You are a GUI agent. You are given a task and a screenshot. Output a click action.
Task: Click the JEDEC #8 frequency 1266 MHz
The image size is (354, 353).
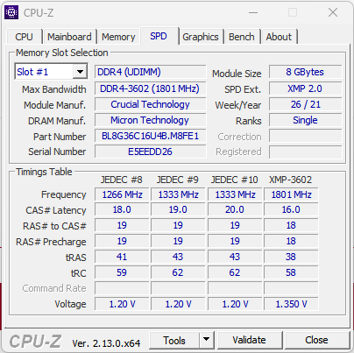pos(122,194)
